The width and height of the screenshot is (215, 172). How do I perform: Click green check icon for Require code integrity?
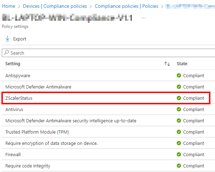coord(179,166)
